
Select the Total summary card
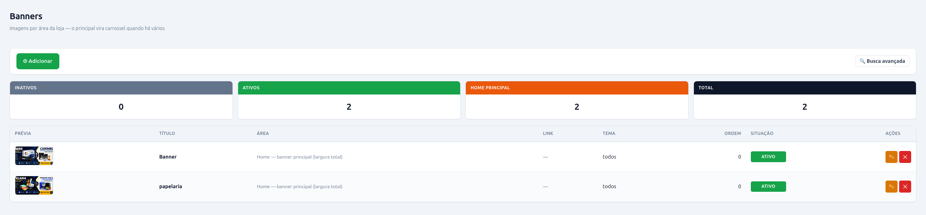pyautogui.click(x=805, y=100)
